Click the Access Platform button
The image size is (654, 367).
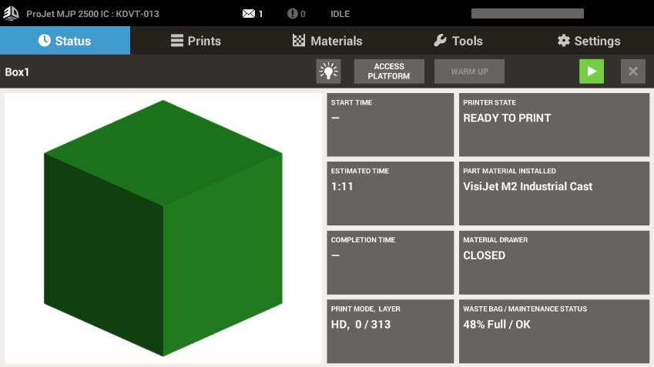coord(389,72)
